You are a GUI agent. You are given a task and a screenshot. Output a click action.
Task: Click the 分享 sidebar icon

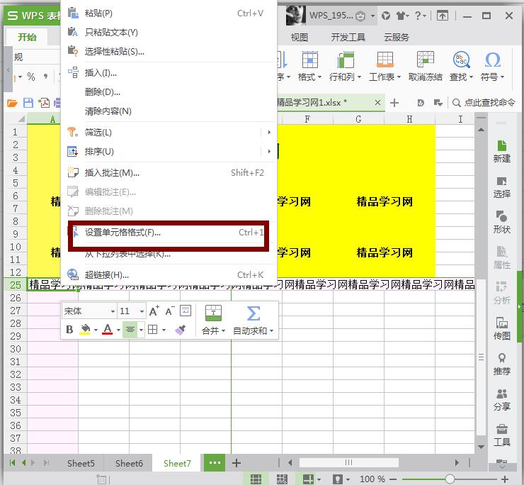501,400
